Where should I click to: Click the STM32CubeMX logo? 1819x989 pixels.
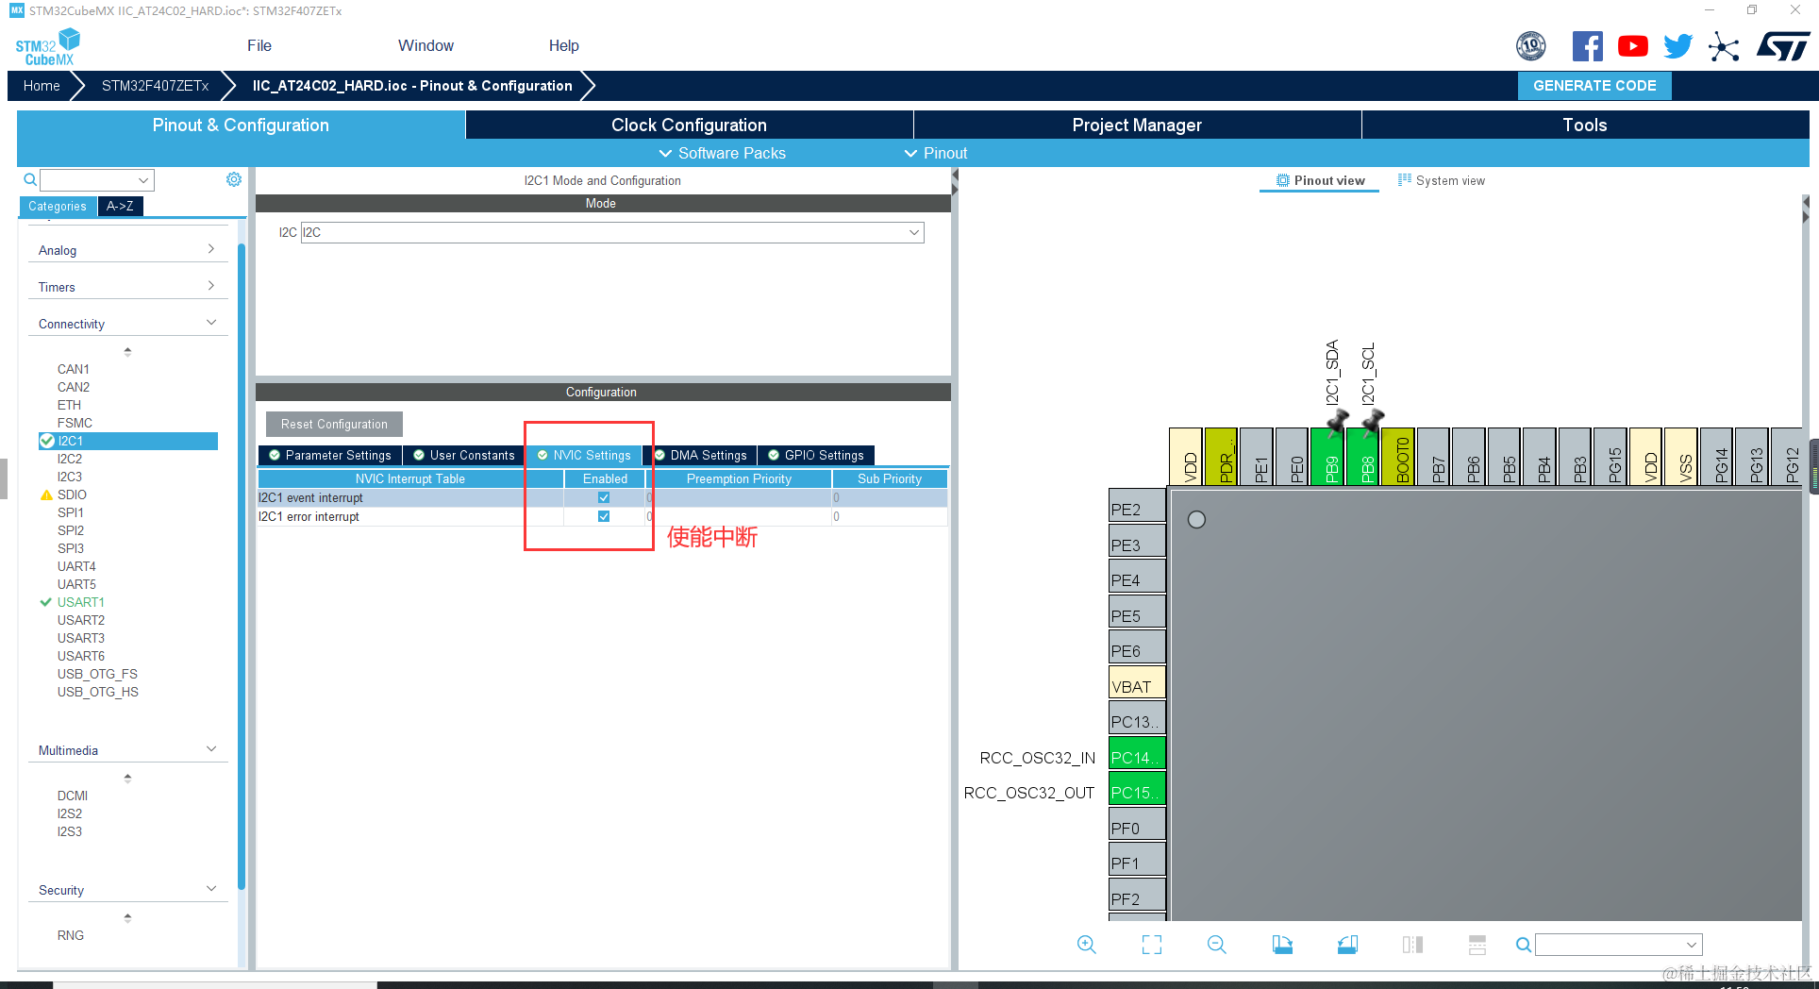[48, 46]
